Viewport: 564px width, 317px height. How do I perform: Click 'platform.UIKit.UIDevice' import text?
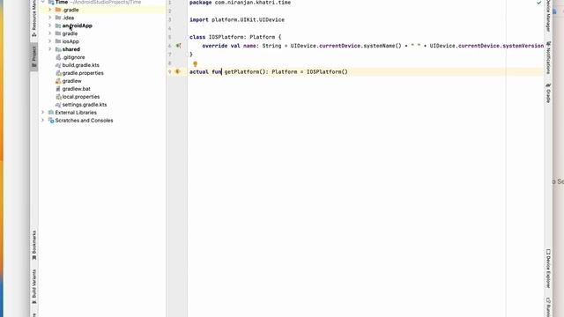[248, 19]
